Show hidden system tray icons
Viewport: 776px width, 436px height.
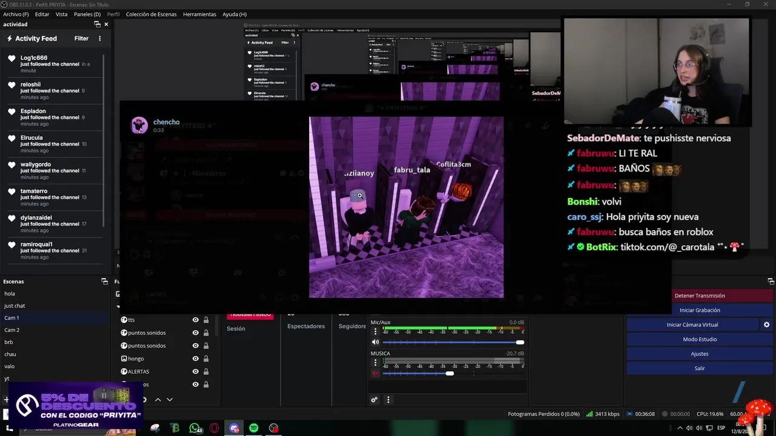[x=679, y=428]
